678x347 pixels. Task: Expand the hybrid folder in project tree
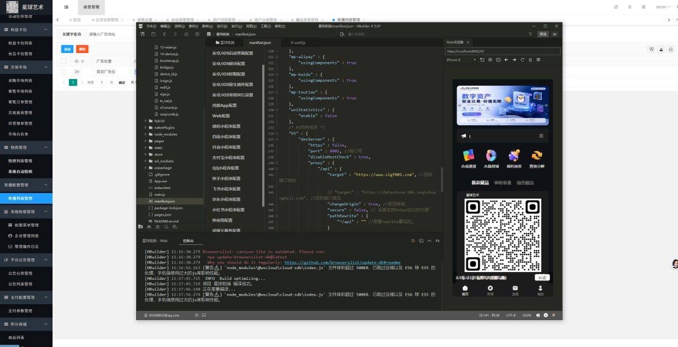click(x=145, y=121)
